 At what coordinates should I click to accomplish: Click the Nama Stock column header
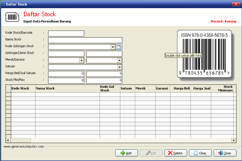point(67,89)
